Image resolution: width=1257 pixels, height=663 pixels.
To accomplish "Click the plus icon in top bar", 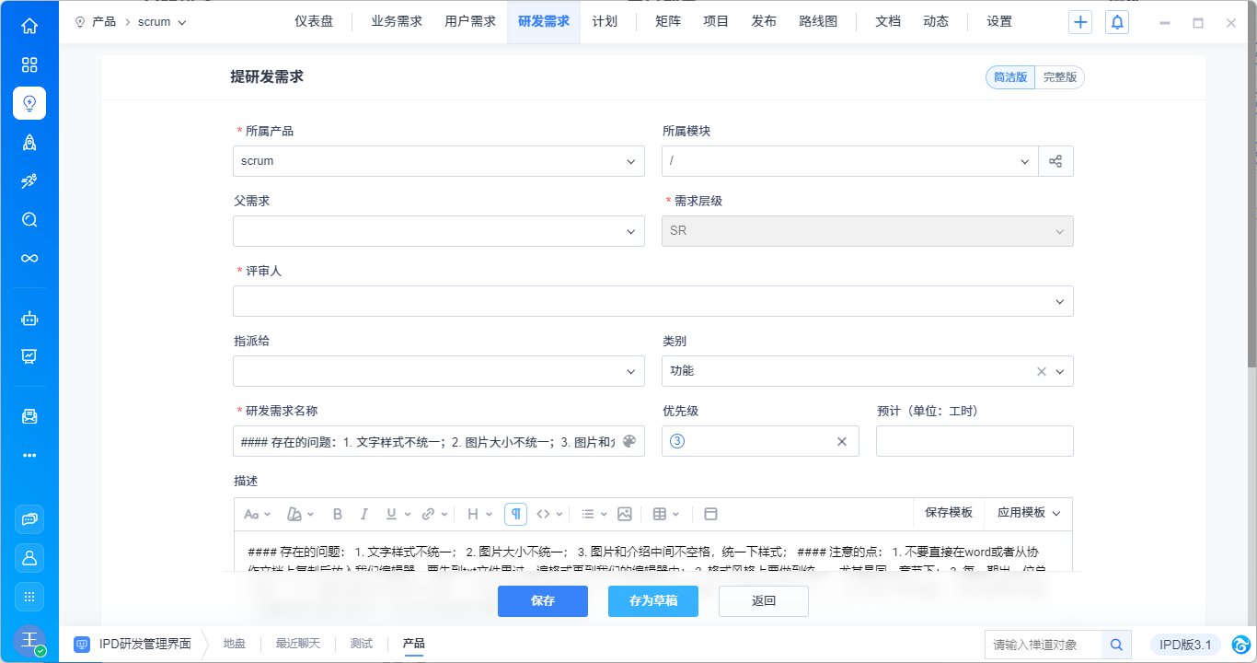I will (1080, 22).
